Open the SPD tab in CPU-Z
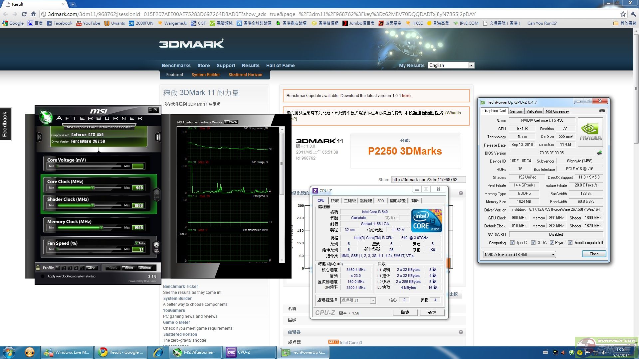The height and width of the screenshot is (359, 639). [380, 201]
